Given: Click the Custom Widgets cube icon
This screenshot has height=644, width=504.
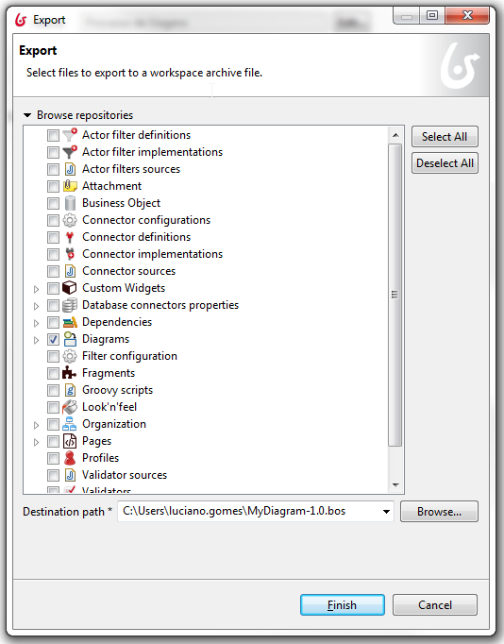Looking at the screenshot, I should point(70,288).
